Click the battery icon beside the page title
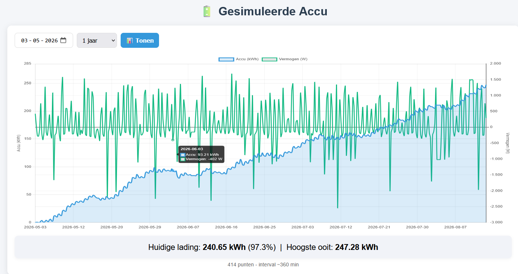Screen dimensions: 518x274 (207, 11)
